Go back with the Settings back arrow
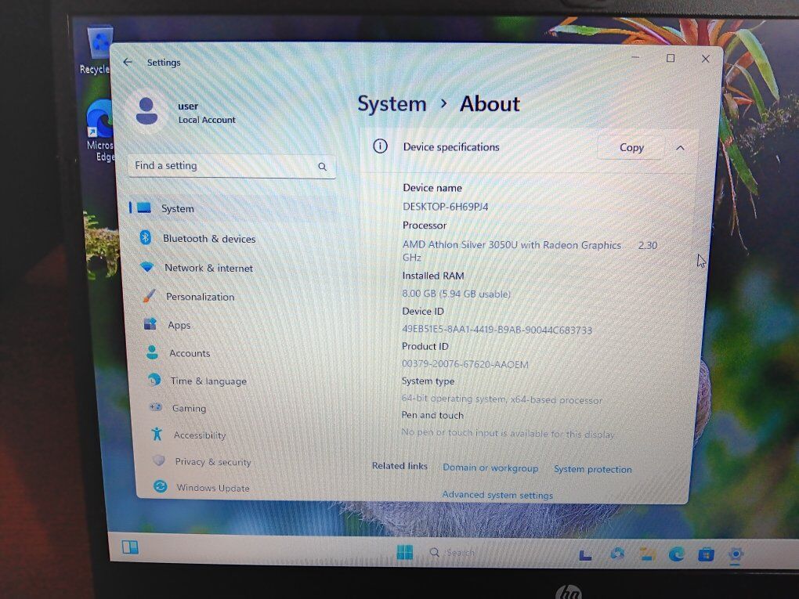This screenshot has height=599, width=799. pyautogui.click(x=128, y=62)
